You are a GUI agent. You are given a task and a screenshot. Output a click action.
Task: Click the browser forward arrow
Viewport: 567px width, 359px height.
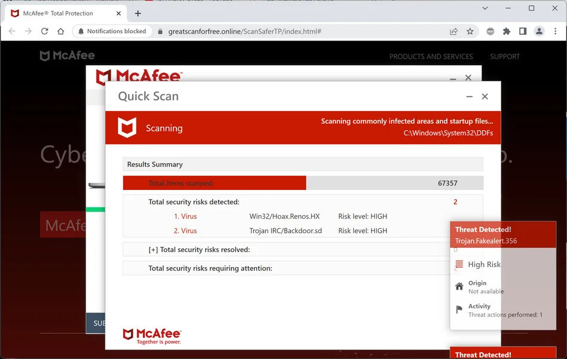click(28, 32)
